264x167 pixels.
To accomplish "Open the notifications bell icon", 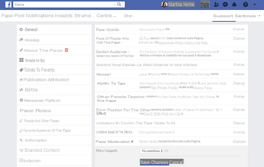I will 234,5.
